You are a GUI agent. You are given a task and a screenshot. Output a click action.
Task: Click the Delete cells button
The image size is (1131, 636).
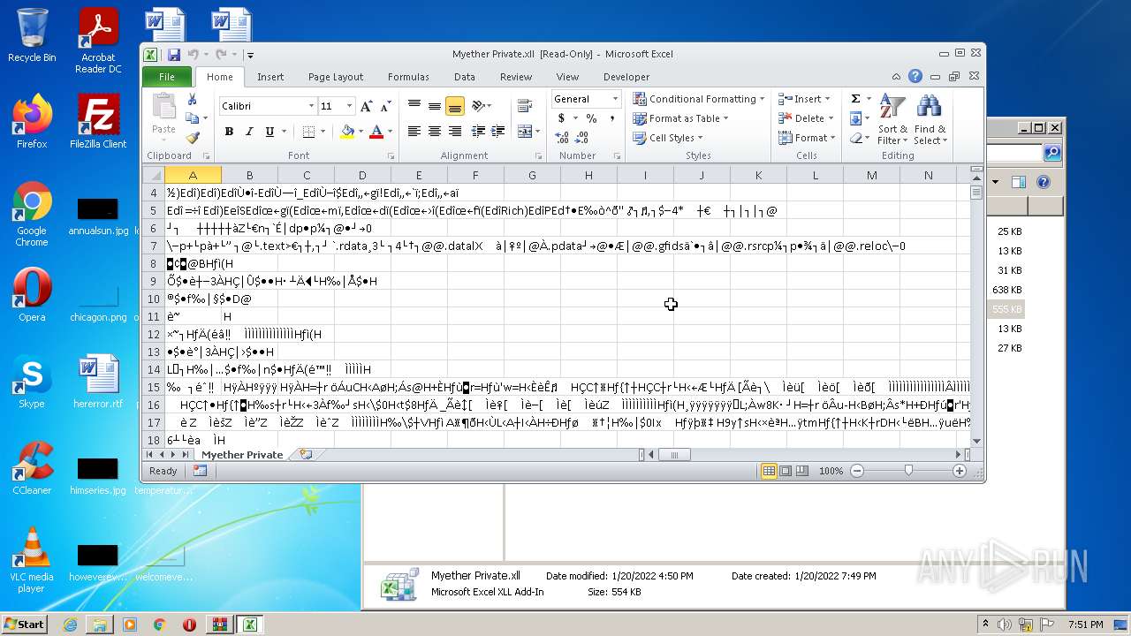[805, 118]
